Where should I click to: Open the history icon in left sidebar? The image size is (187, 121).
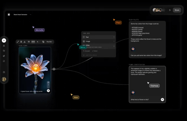pyautogui.click(x=4, y=51)
